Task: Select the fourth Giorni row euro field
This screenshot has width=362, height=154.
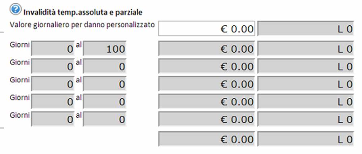Action: click(x=207, y=101)
